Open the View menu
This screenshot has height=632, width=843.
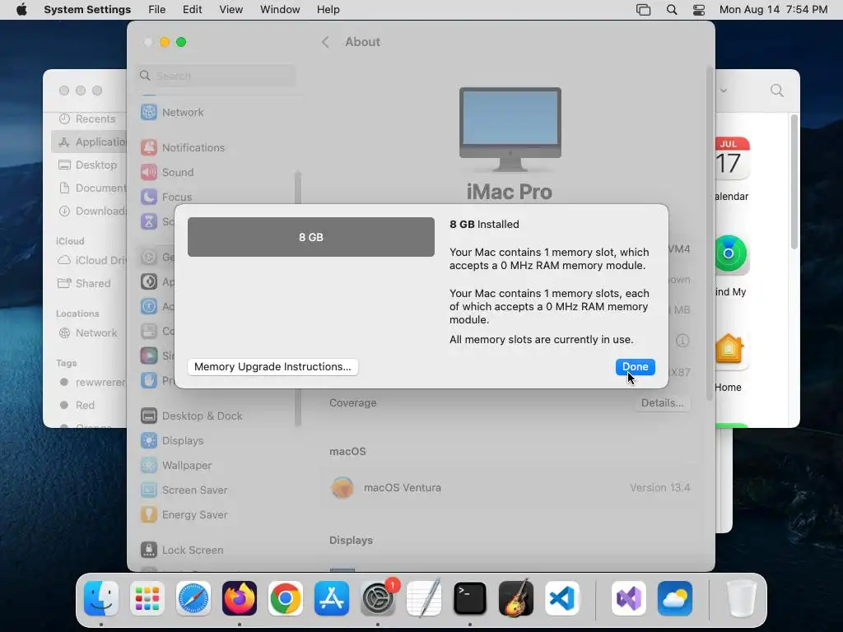pyautogui.click(x=231, y=10)
